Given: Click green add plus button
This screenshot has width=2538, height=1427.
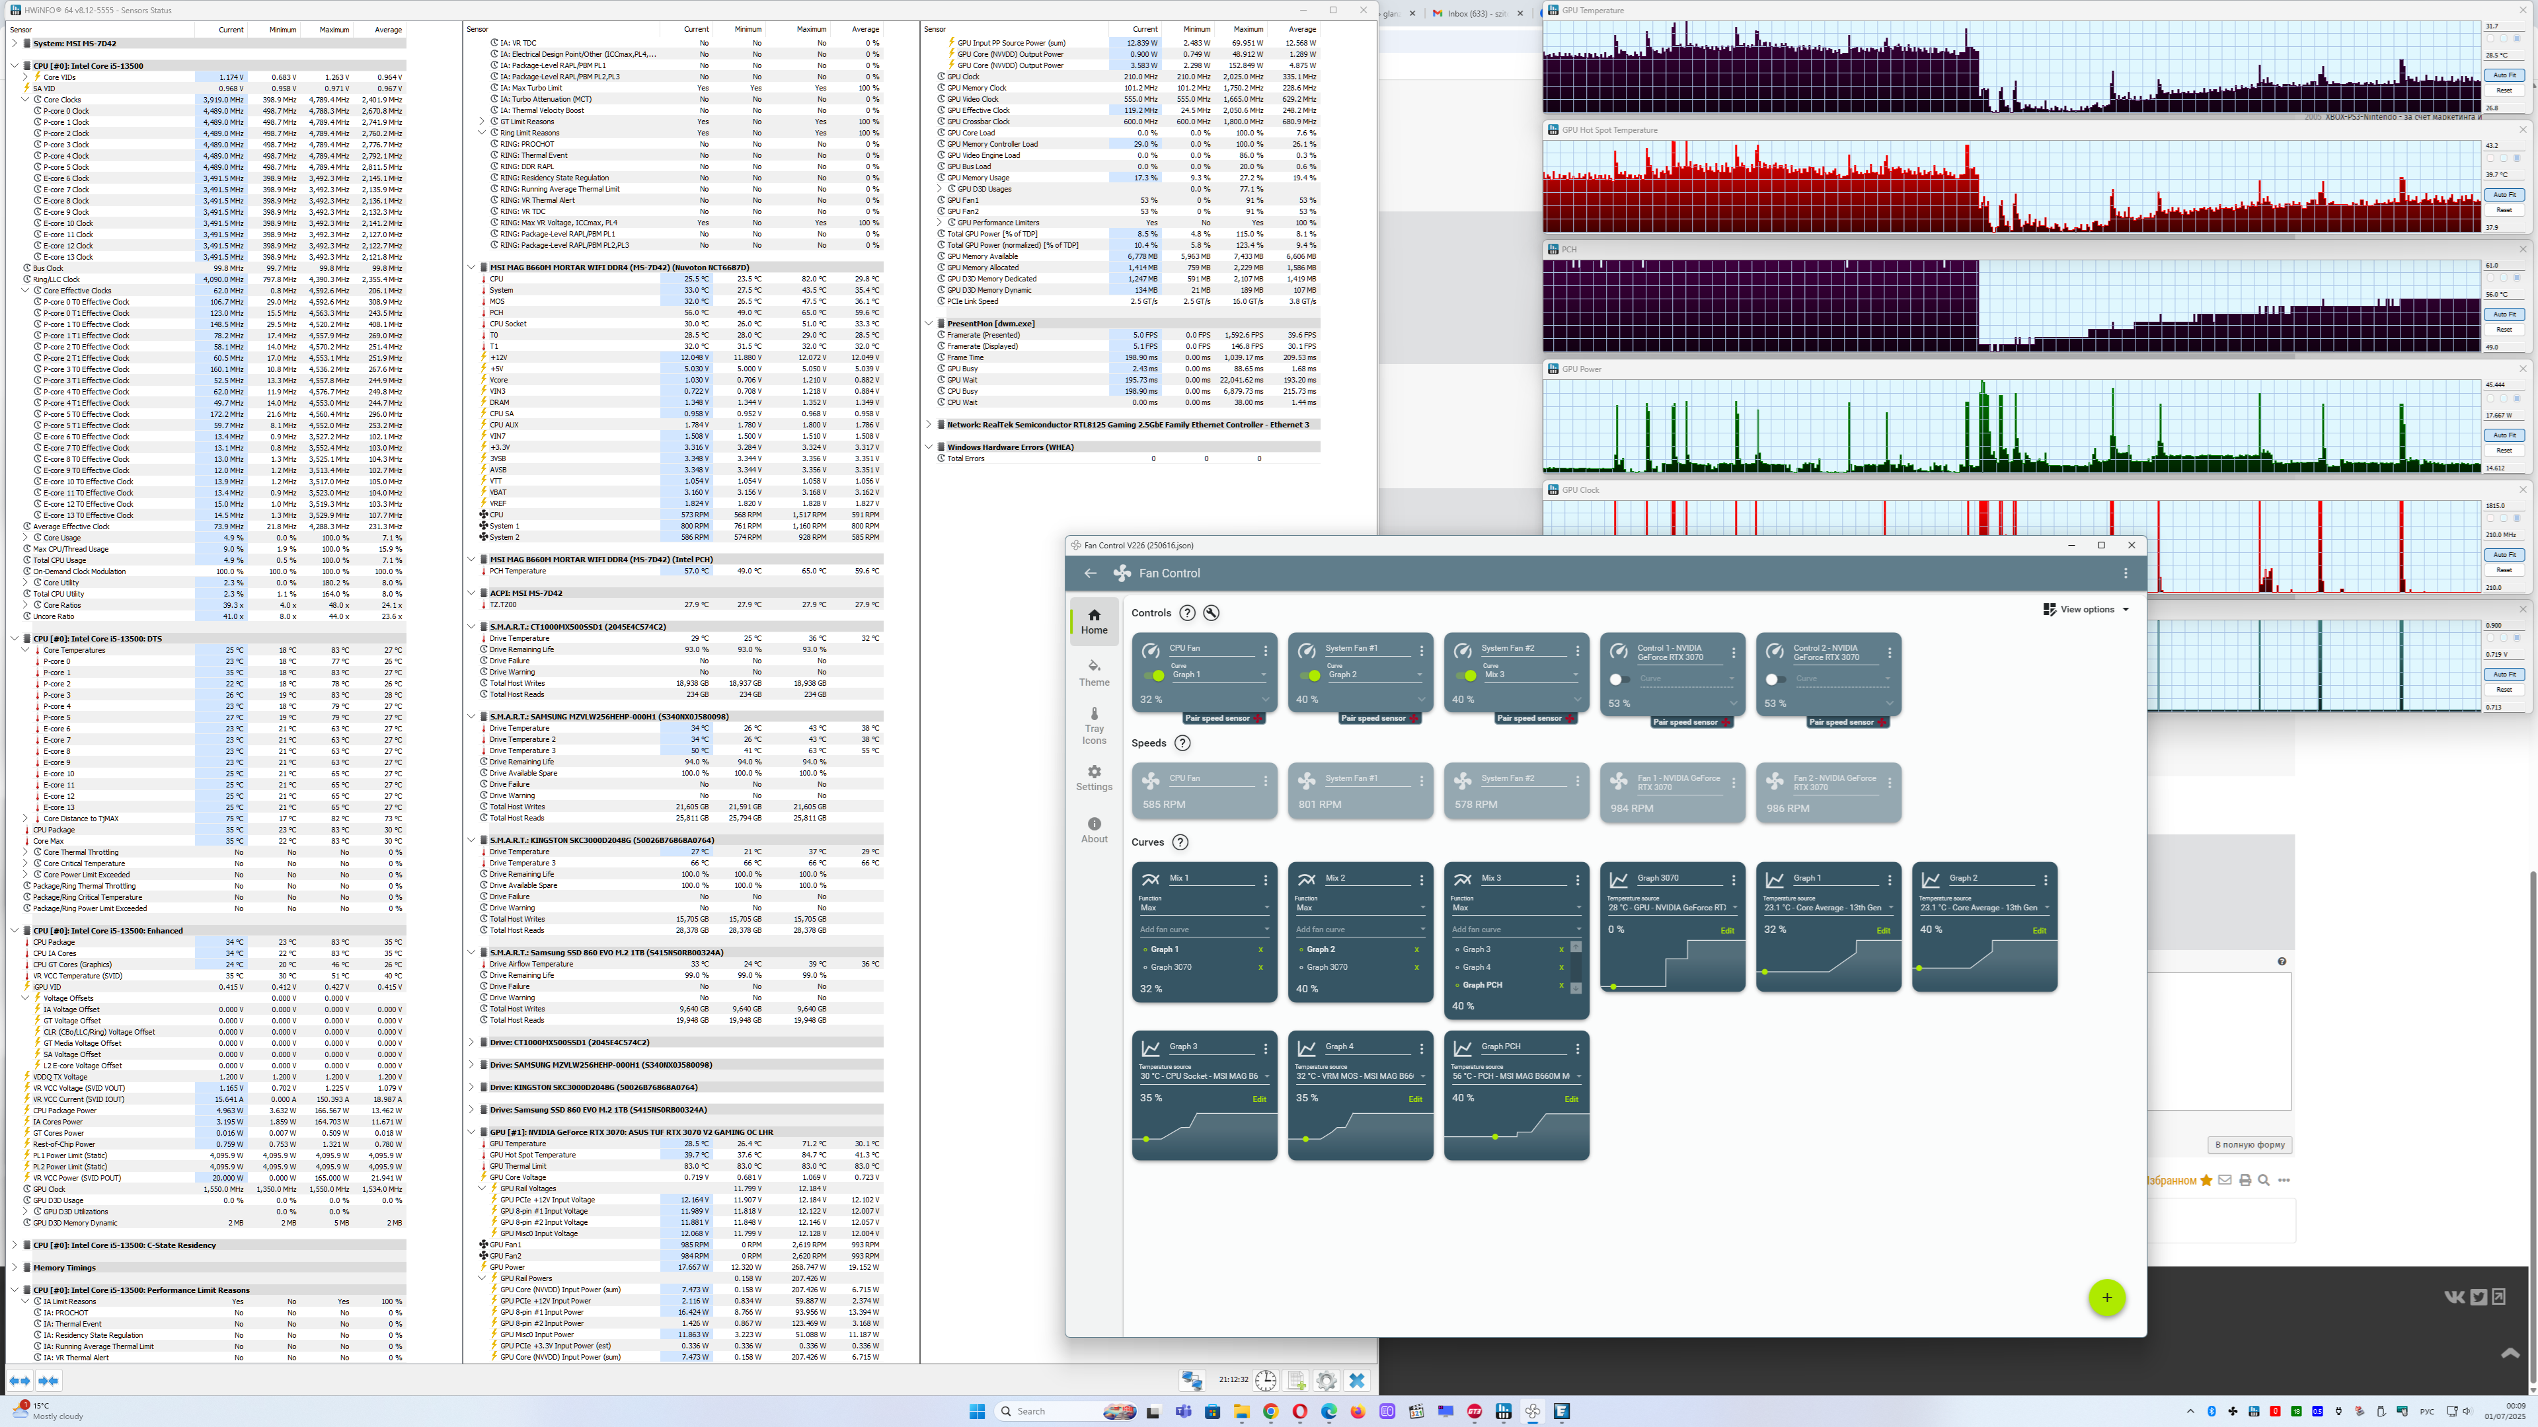Looking at the screenshot, I should tap(2106, 1297).
